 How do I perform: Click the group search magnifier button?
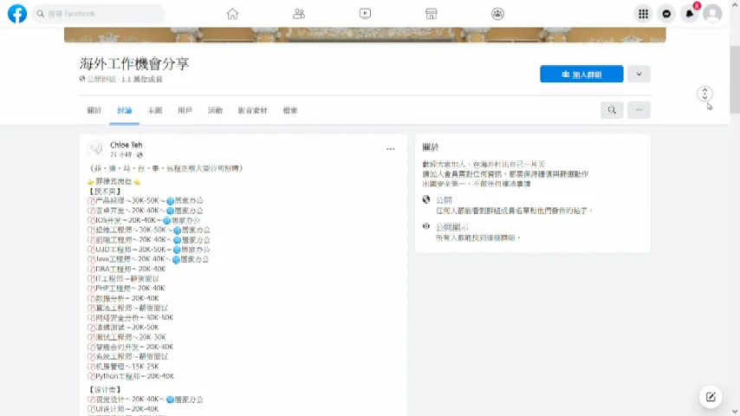(612, 110)
